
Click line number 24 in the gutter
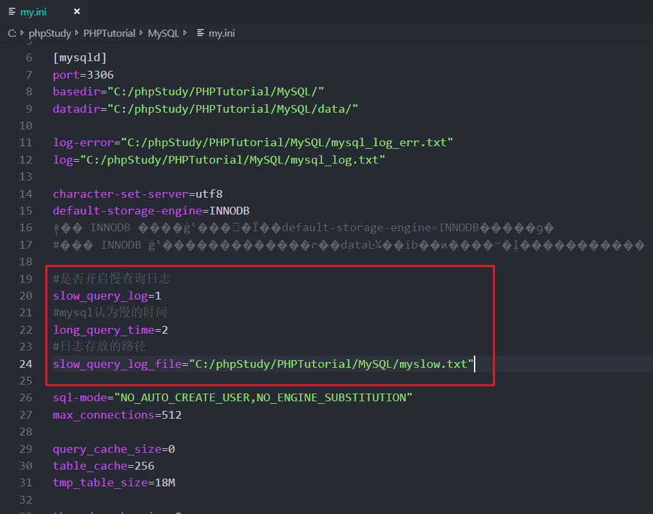point(26,363)
